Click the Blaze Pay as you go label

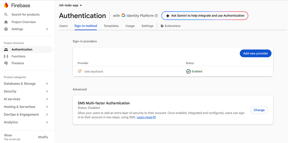coord(12,137)
